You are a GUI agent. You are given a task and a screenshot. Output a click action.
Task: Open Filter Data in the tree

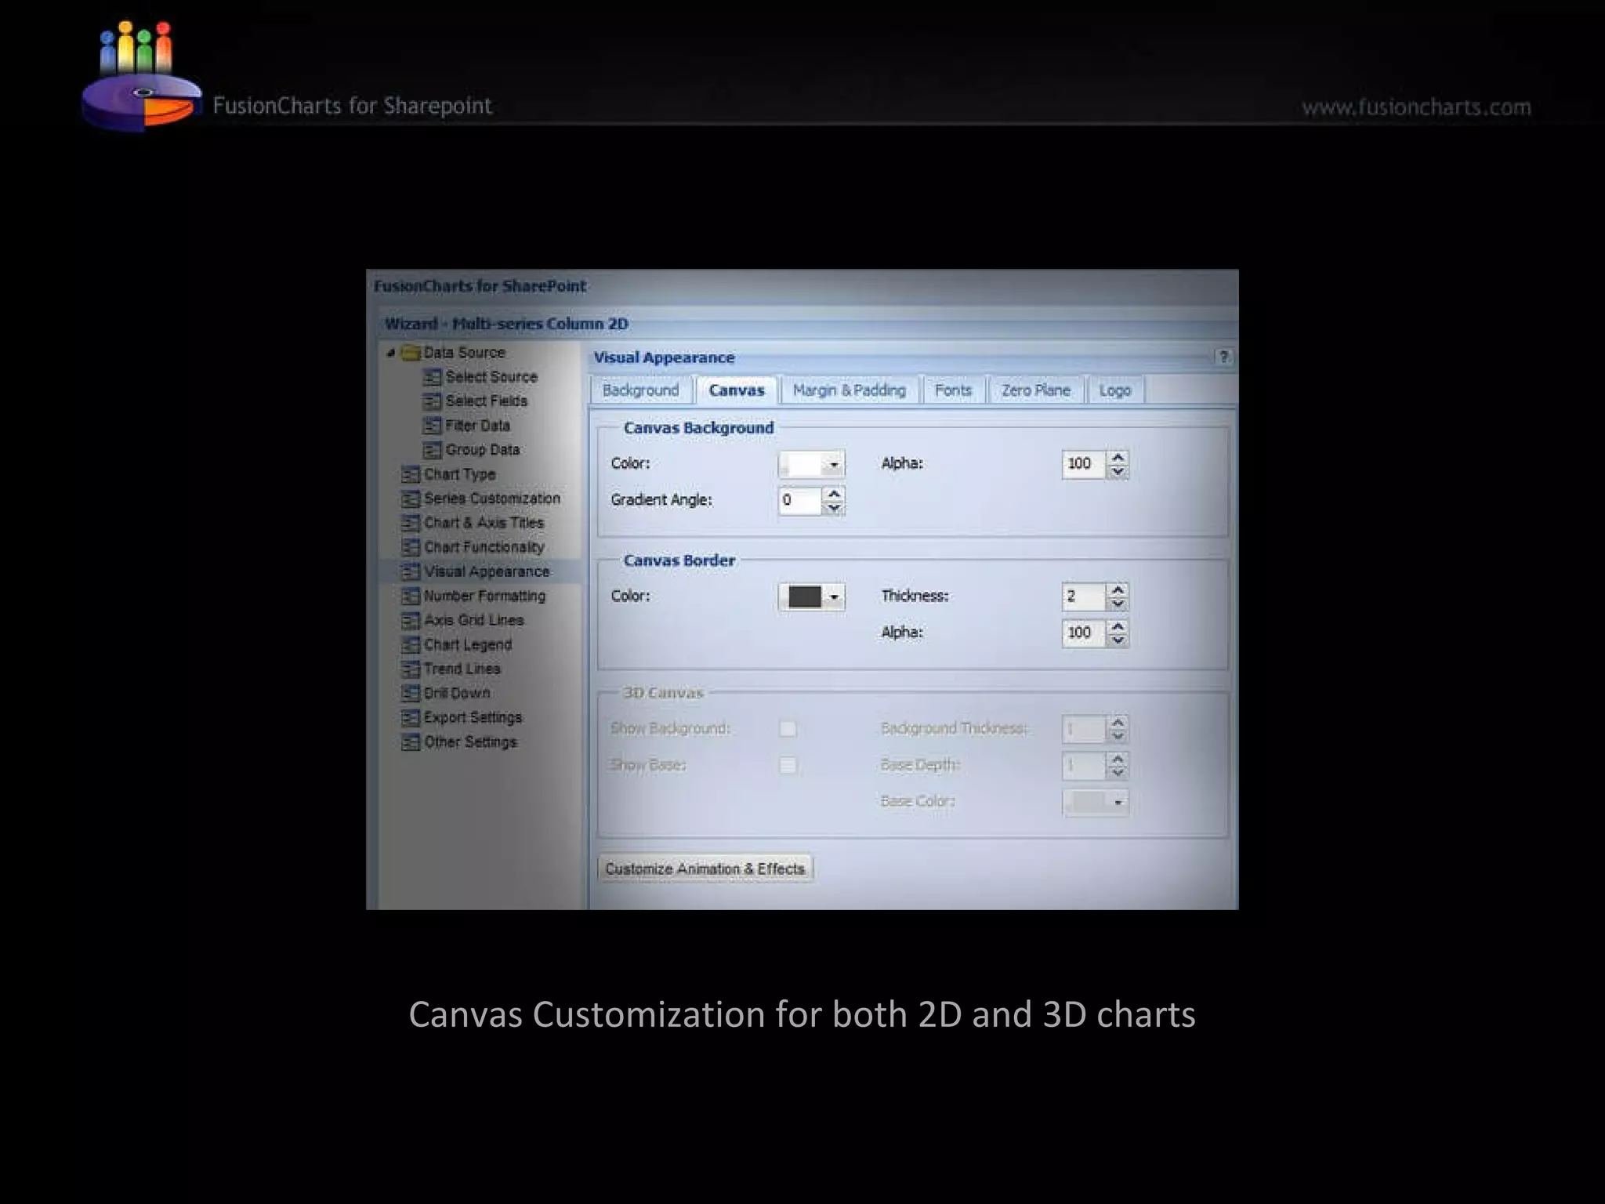(477, 426)
